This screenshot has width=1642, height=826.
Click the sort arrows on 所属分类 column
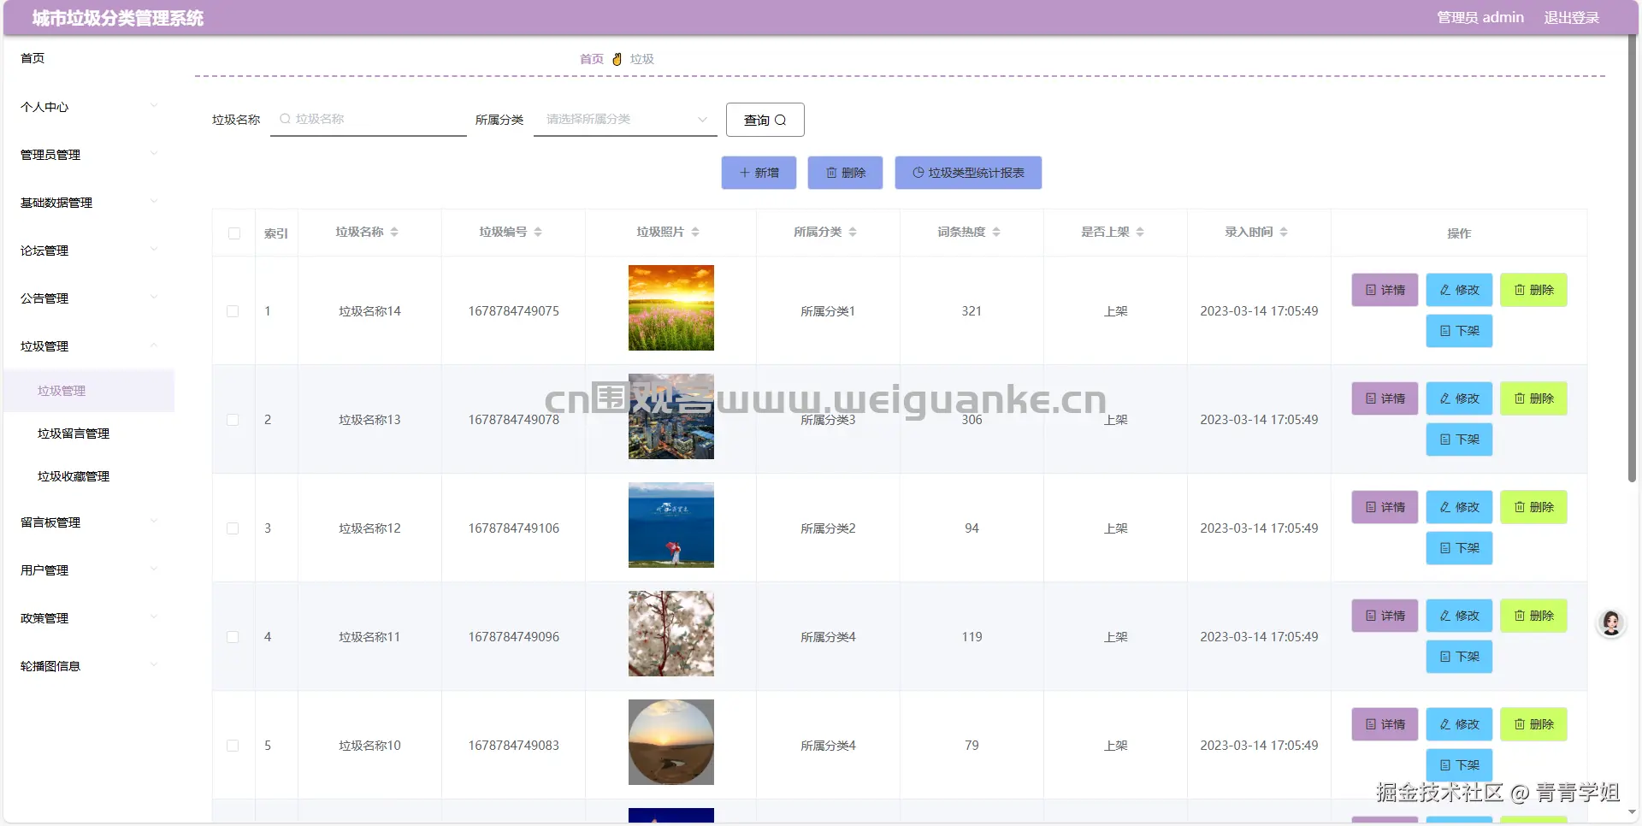[853, 232]
